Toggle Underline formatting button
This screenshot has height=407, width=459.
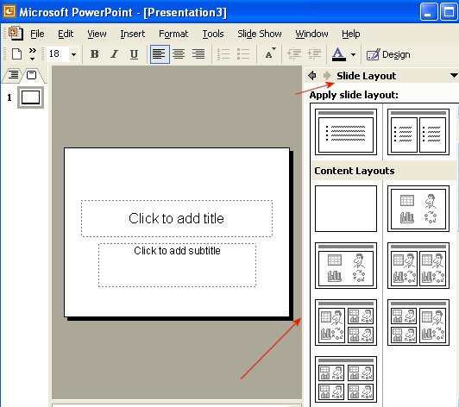(x=134, y=54)
